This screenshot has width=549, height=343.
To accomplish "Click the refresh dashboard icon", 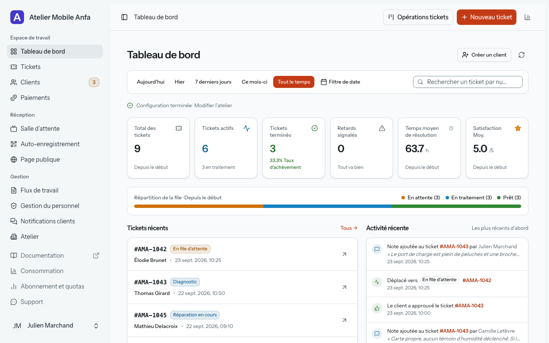I will tap(522, 55).
